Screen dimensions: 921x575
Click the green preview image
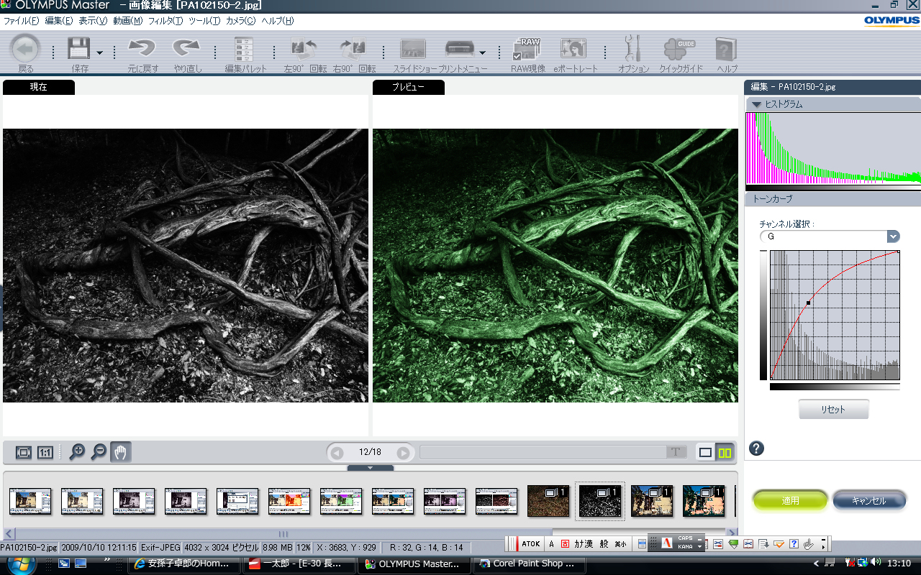(555, 265)
